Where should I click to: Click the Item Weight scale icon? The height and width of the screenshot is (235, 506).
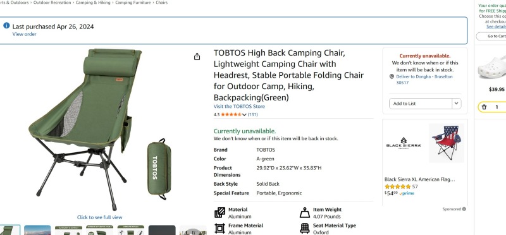pos(305,213)
